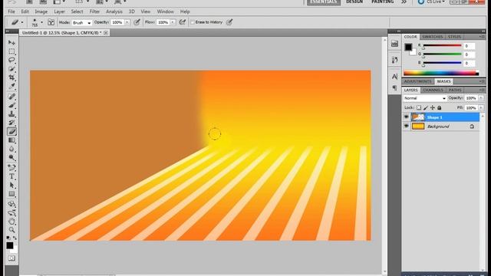Select the Horizontal Type tool

[12, 176]
